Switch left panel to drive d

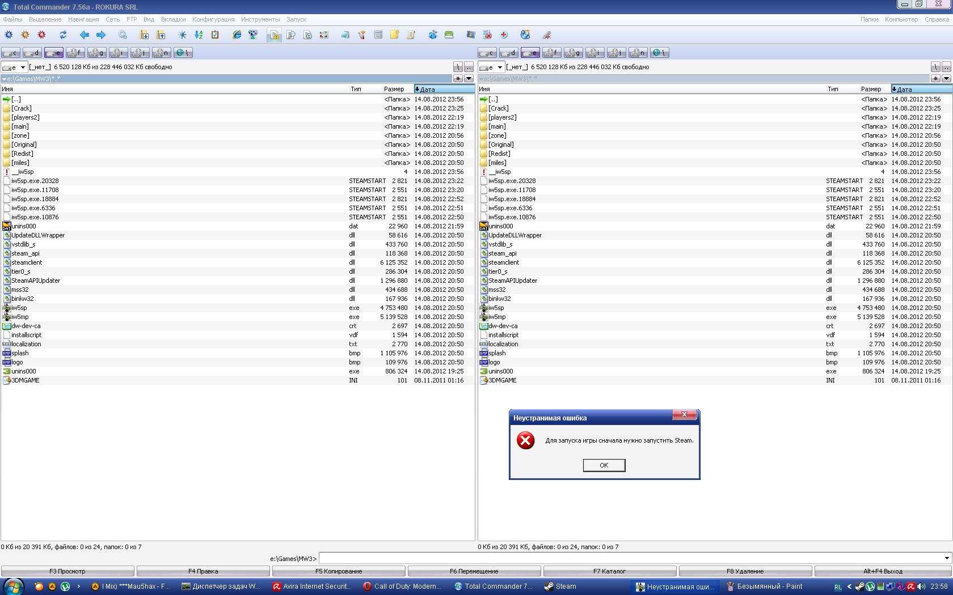[x=32, y=53]
